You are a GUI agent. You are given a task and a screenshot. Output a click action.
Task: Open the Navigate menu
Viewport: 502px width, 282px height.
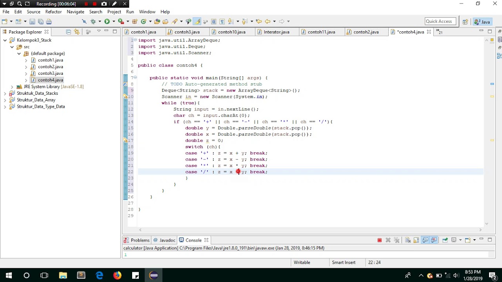tap(75, 12)
